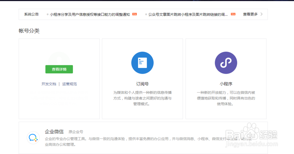Open the announcement 小程序分享及用户信息授权等接口能力的调整通知
Screen dimensions: 294x154
[90, 14]
